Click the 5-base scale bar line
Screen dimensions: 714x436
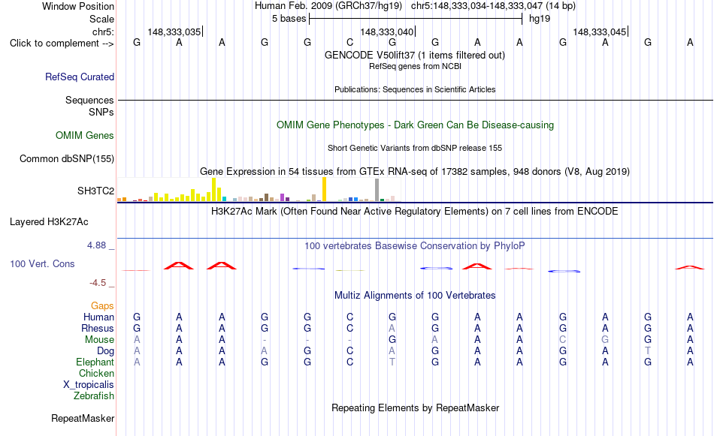coord(416,19)
